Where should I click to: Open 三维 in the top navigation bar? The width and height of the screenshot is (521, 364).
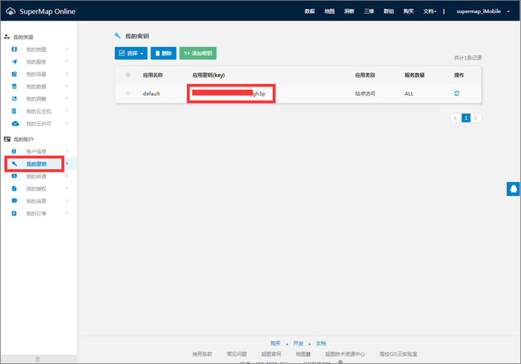pyautogui.click(x=368, y=12)
